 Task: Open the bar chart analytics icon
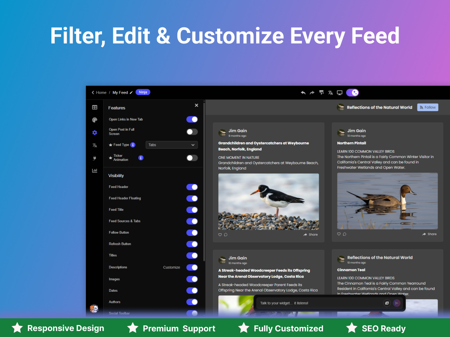tap(94, 171)
